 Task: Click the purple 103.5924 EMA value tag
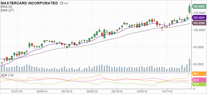click(x=199, y=18)
